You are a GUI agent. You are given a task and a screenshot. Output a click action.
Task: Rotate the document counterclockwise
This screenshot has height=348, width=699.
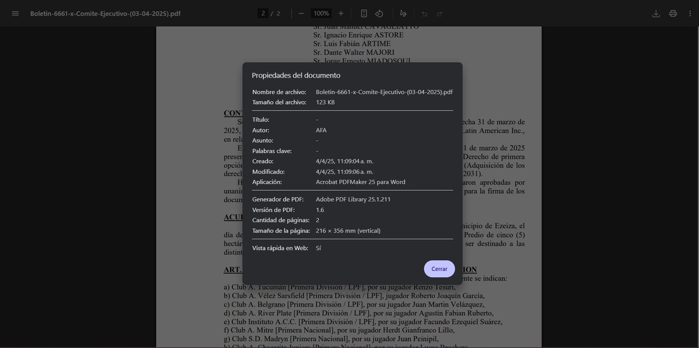[x=379, y=13]
